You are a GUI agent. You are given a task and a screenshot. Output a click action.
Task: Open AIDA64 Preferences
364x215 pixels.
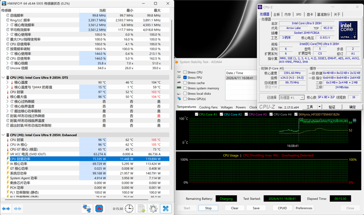click(304, 208)
